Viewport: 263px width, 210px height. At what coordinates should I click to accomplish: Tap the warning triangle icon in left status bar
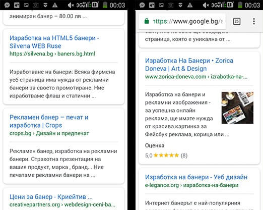55,5
